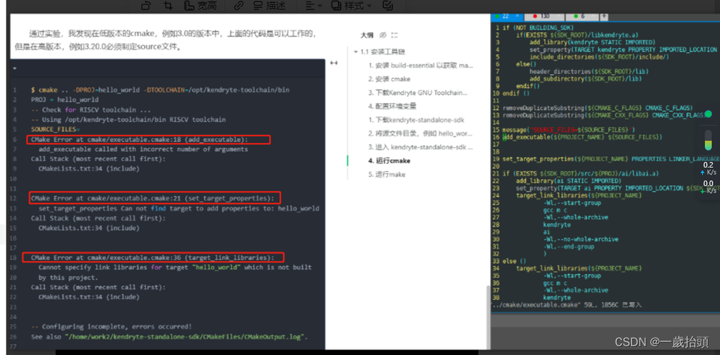Click the width toggle arrows beside code block
720x355 pixels.
334,63
